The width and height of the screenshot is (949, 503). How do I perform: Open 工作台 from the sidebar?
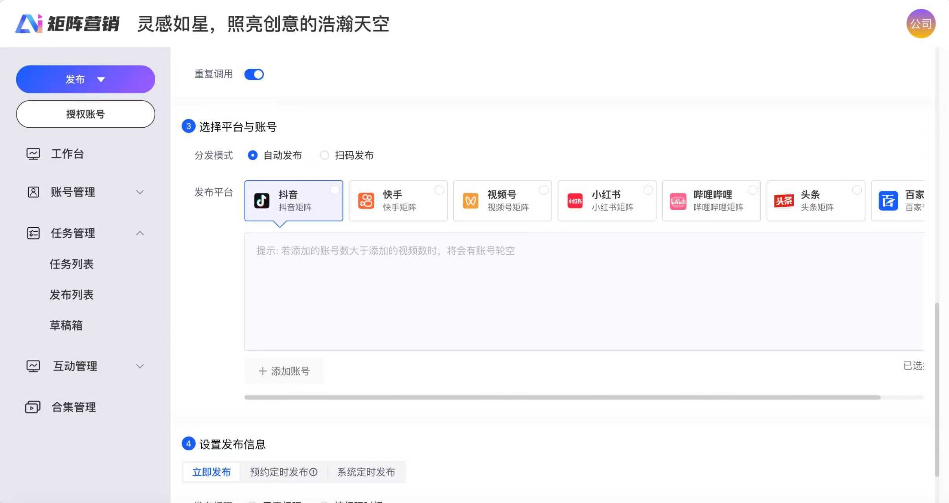(x=68, y=154)
